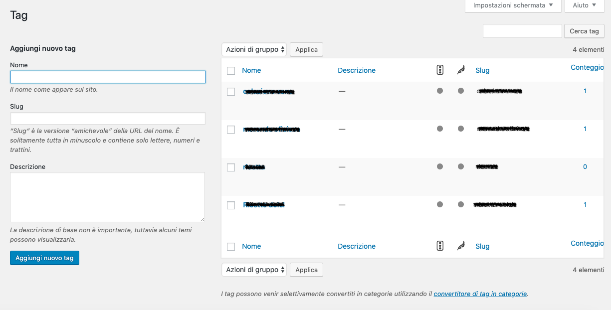This screenshot has height=310, width=611.
Task: Expand the Impostazioni schermata panel
Action: click(513, 5)
